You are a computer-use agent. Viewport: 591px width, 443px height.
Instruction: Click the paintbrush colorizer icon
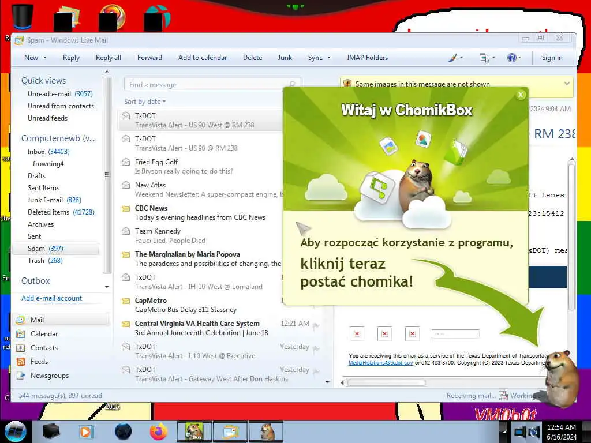(452, 58)
